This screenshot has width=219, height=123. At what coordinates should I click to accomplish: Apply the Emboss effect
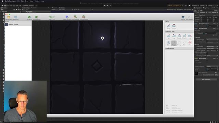174,26
